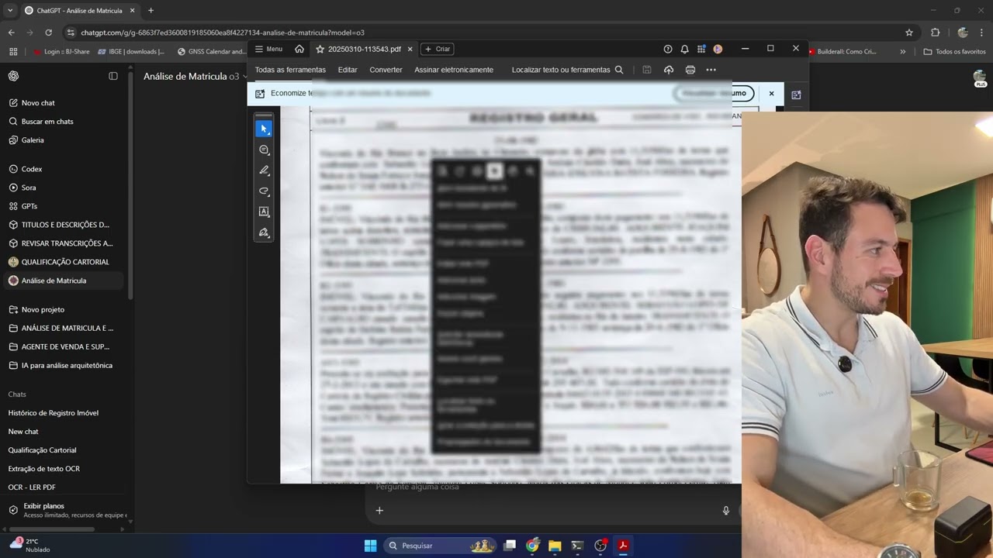
Task: Open Acrobat notifications bell
Action: (684, 49)
